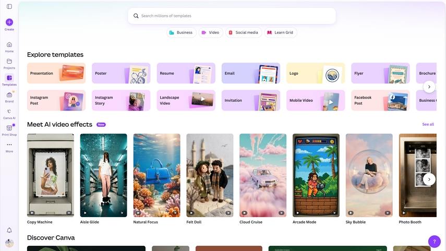The image size is (446, 251).
Task: Toggle mute on Aisle Glide video
Action: 122,213
